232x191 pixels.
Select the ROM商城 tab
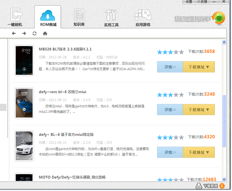coord(48,17)
